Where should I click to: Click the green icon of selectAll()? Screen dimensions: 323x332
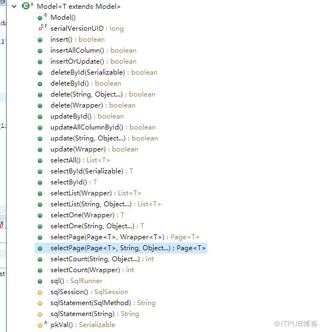(x=40, y=161)
